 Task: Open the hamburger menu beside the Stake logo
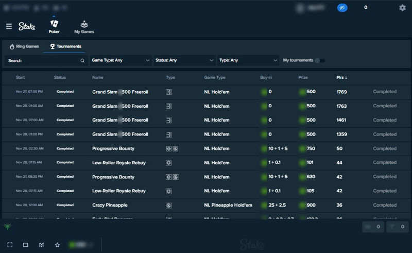pyautogui.click(x=9, y=26)
